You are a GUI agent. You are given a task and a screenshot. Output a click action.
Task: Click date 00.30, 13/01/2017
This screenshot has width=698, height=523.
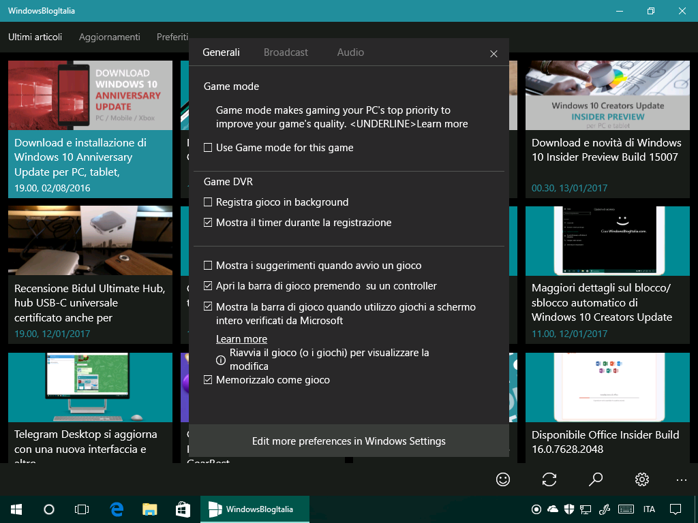pos(569,188)
